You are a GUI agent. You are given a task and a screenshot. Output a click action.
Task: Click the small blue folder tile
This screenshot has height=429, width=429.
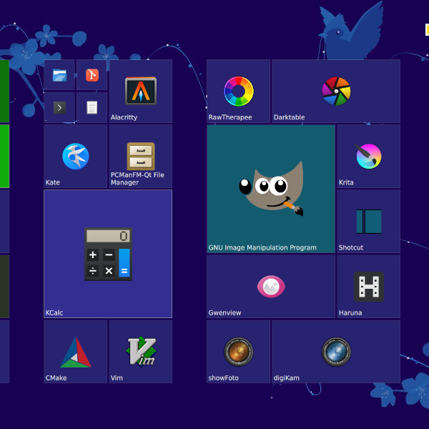tap(59, 75)
